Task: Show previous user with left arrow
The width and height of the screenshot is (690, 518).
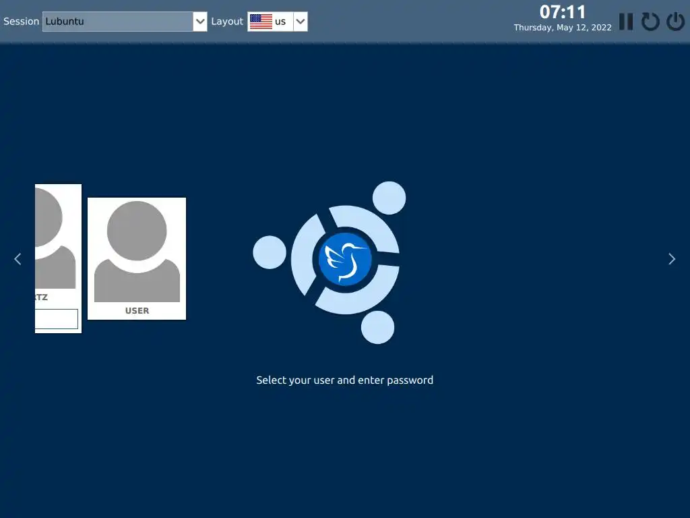Action: click(x=18, y=259)
